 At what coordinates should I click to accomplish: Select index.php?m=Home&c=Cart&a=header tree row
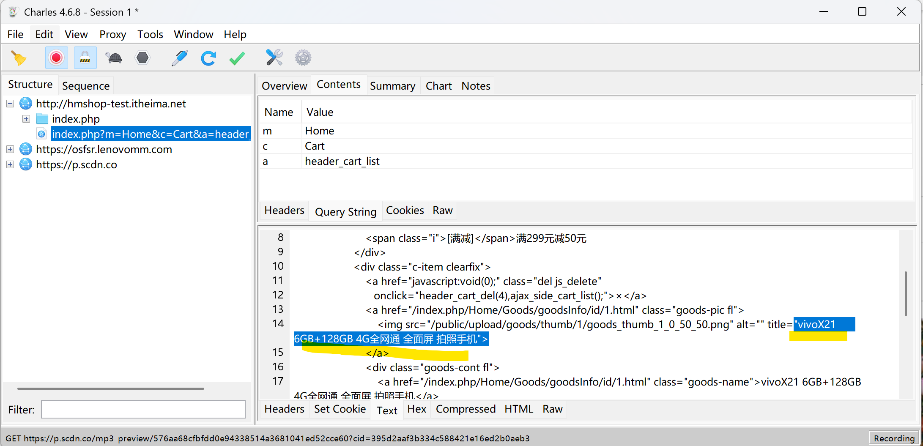[x=151, y=134]
